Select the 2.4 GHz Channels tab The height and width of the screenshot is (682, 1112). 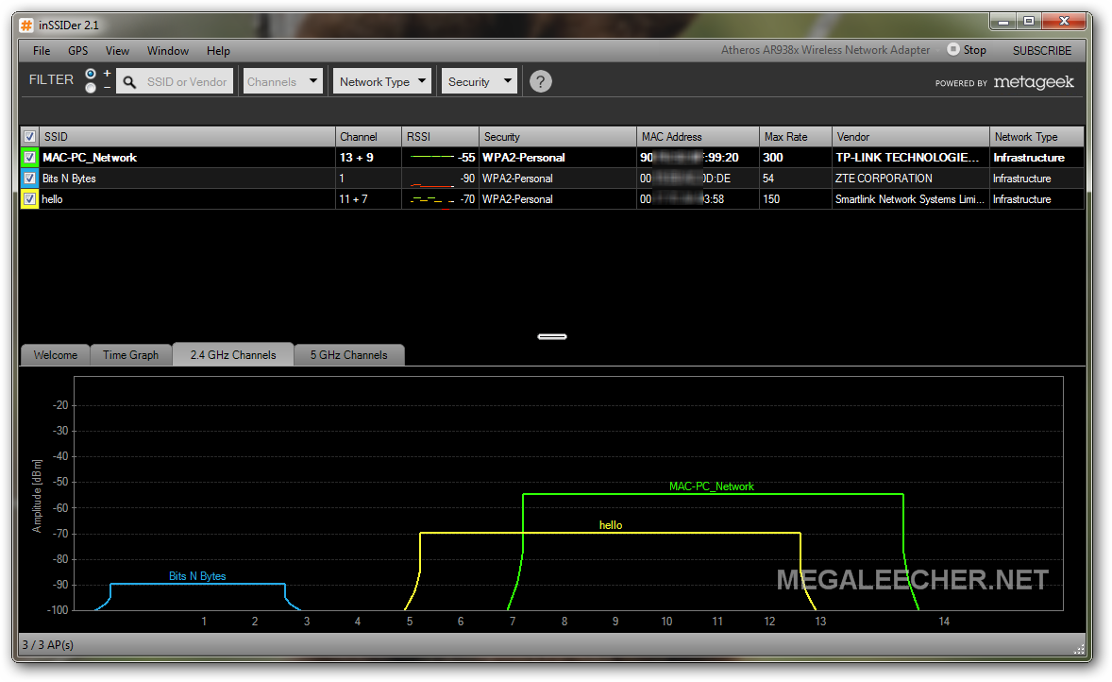tap(233, 354)
